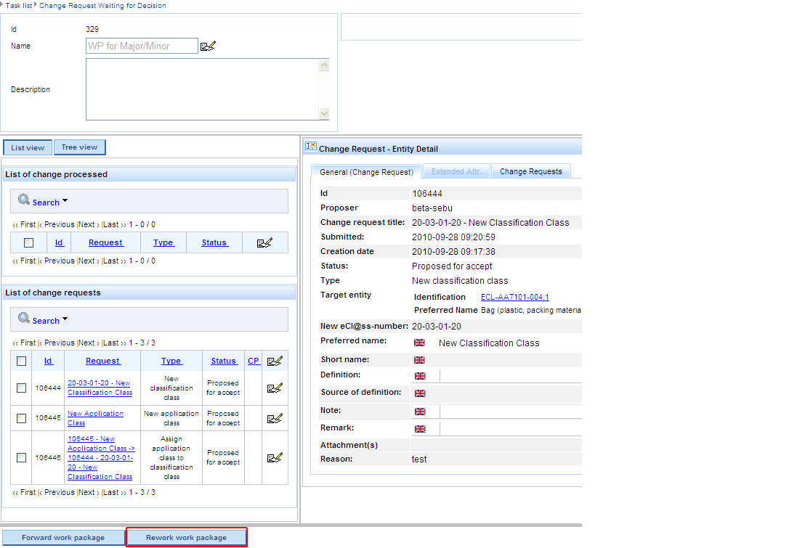
Task: Click the Change Request Entity Detail panel icon
Action: [x=310, y=147]
